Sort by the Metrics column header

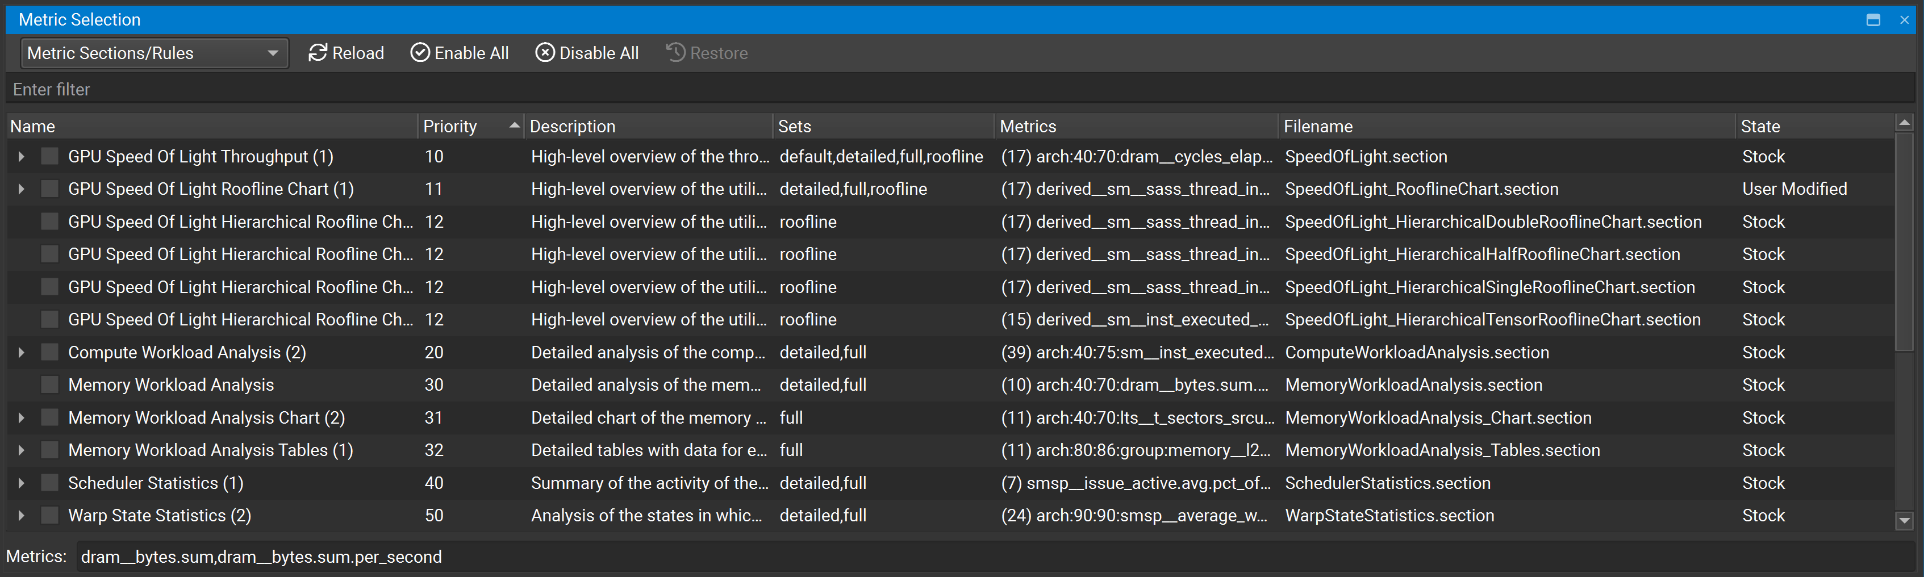[x=1136, y=126]
